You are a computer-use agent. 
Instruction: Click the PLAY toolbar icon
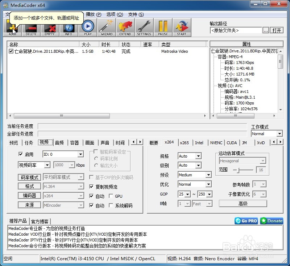[88, 28]
